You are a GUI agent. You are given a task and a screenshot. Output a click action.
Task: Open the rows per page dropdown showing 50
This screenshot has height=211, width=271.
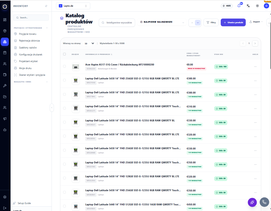(x=89, y=44)
